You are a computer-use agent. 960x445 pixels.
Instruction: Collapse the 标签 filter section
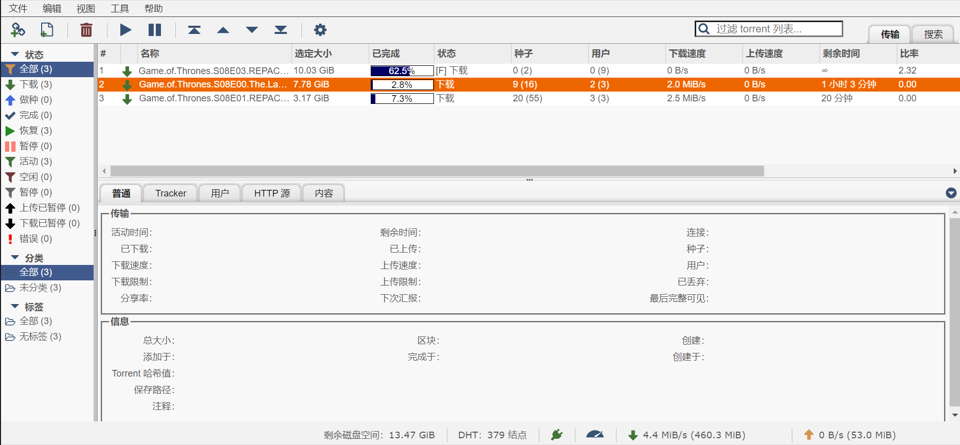point(15,306)
